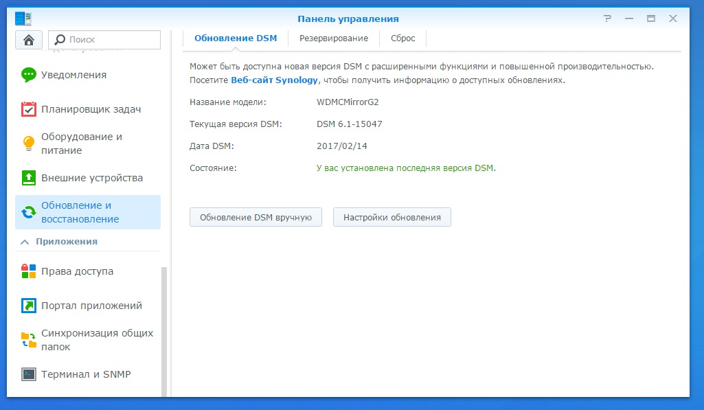Click the Обновление DSM вручную button
This screenshot has width=704, height=410.
click(256, 217)
